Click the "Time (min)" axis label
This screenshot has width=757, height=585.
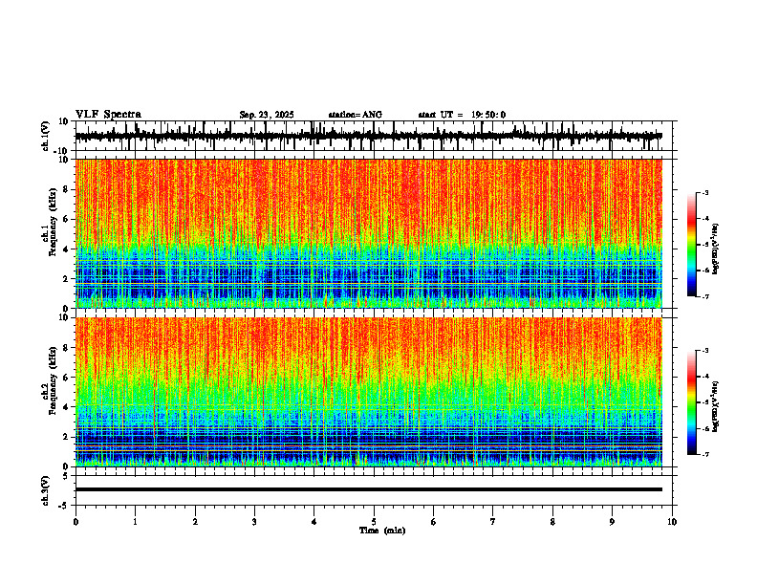click(382, 531)
